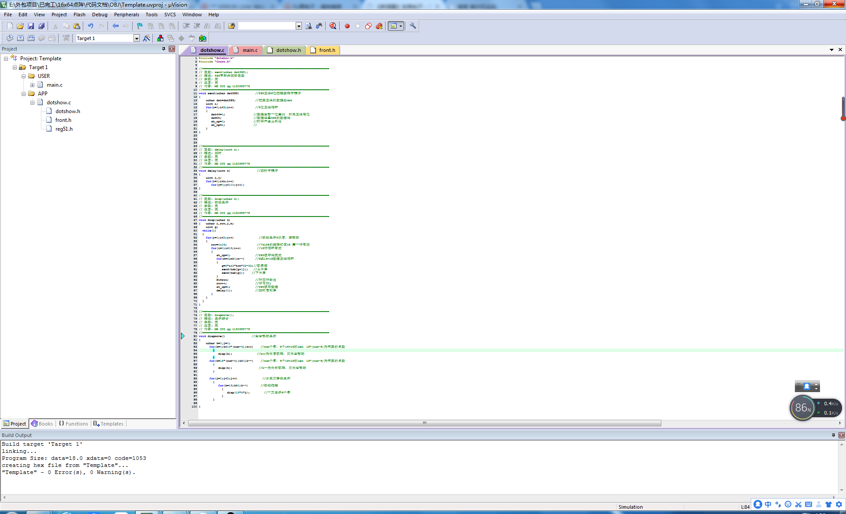Open the editor tab list dropdown arrow

click(832, 50)
